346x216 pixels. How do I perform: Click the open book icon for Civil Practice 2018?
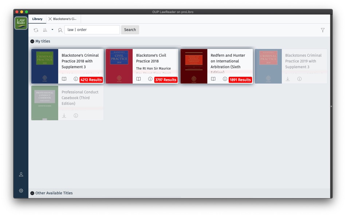click(138, 79)
